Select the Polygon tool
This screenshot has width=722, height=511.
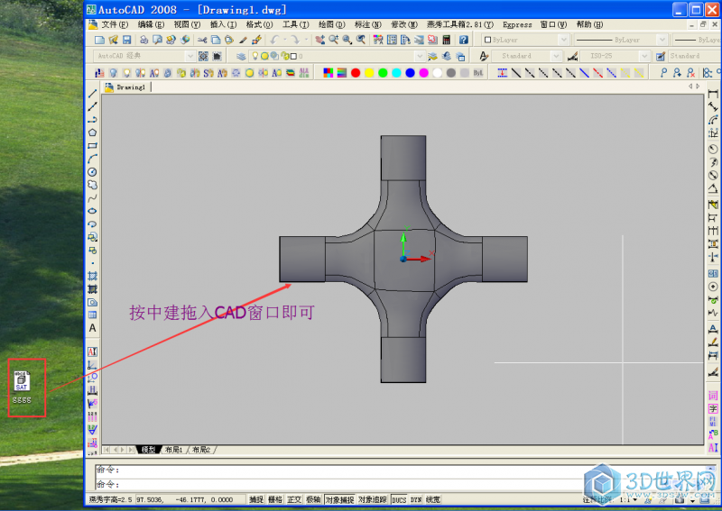click(x=93, y=132)
